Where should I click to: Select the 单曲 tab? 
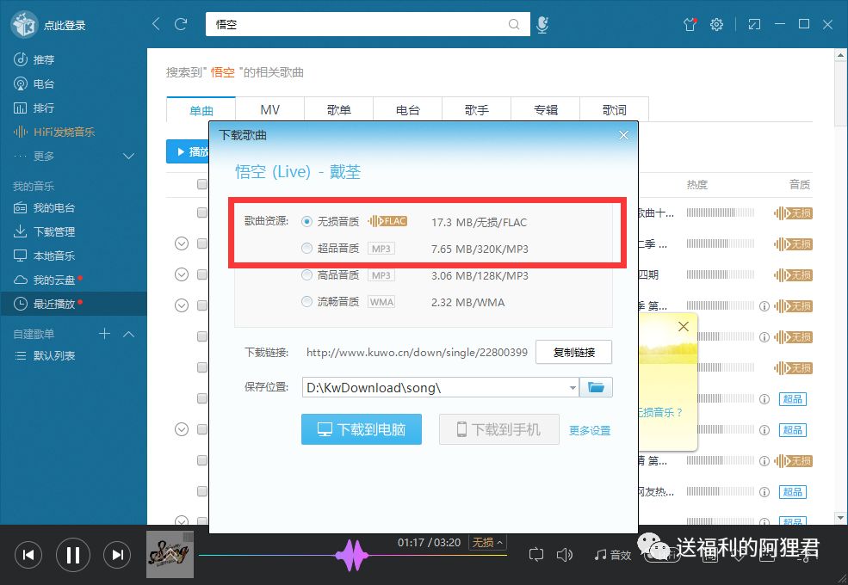tap(201, 110)
